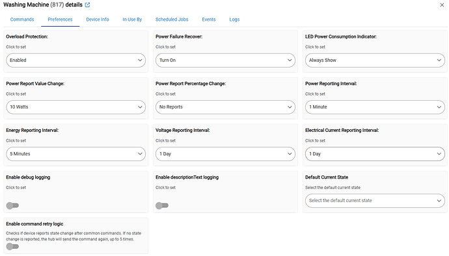Open Overload Protection dropdown showing Enabled
449x256 pixels.
[76, 60]
